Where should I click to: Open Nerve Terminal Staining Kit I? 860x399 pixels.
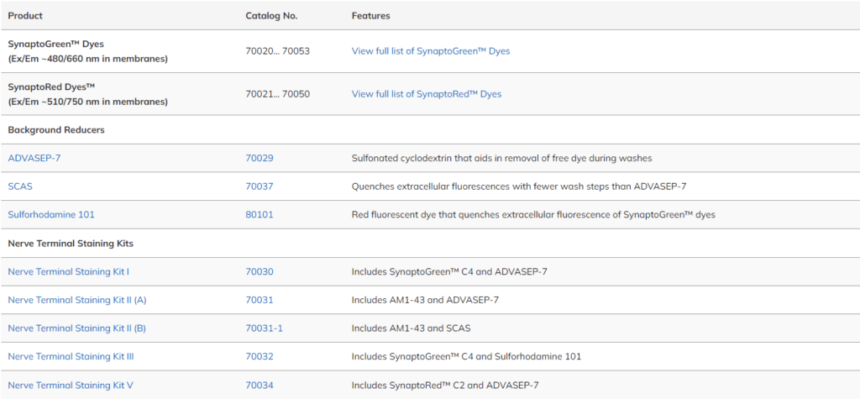pyautogui.click(x=68, y=272)
